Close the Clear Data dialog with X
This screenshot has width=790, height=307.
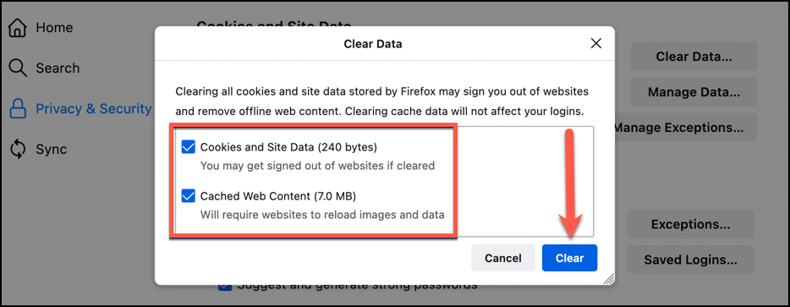tap(596, 44)
